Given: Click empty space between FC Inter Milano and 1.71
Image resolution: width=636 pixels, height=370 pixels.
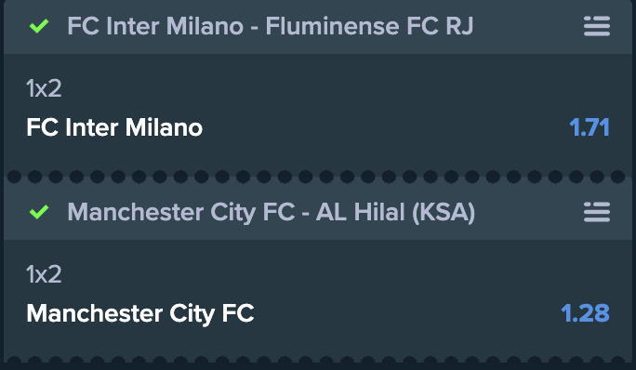Looking at the screenshot, I should pyautogui.click(x=385, y=127).
